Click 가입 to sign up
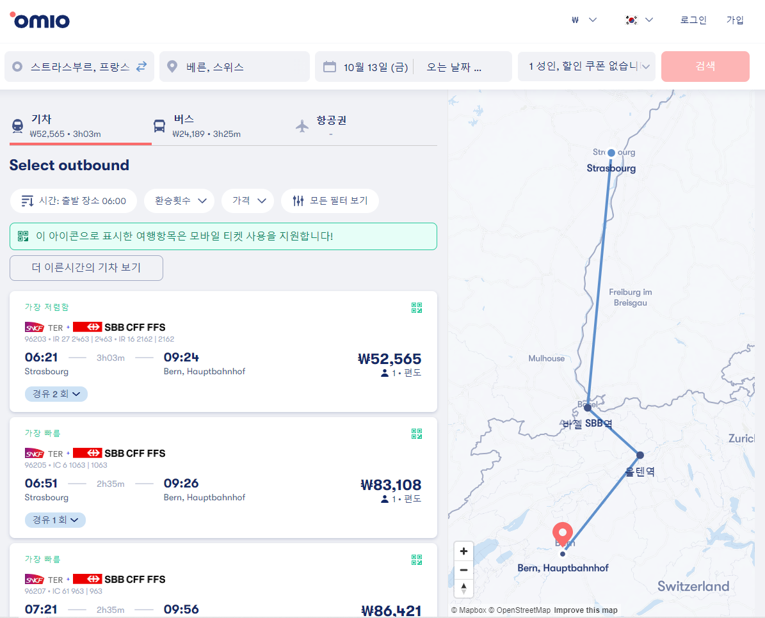Screen dimensions: 765x618 [x=735, y=20]
